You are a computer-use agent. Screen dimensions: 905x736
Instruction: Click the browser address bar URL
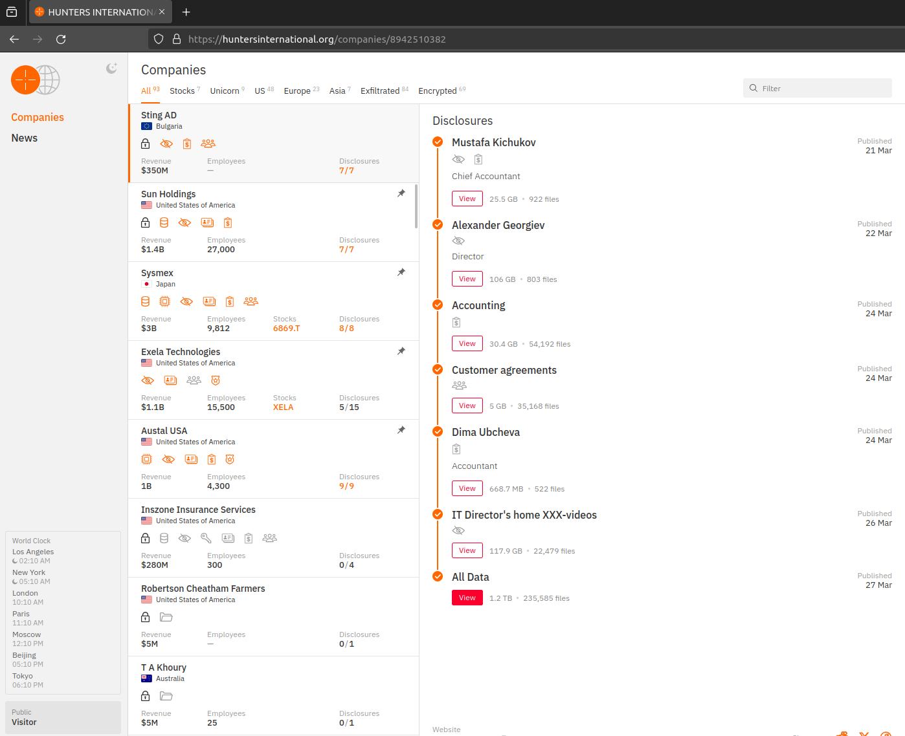coord(317,39)
